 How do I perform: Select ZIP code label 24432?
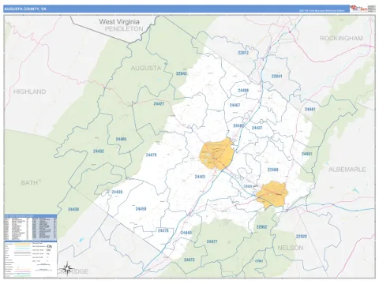click(99, 151)
